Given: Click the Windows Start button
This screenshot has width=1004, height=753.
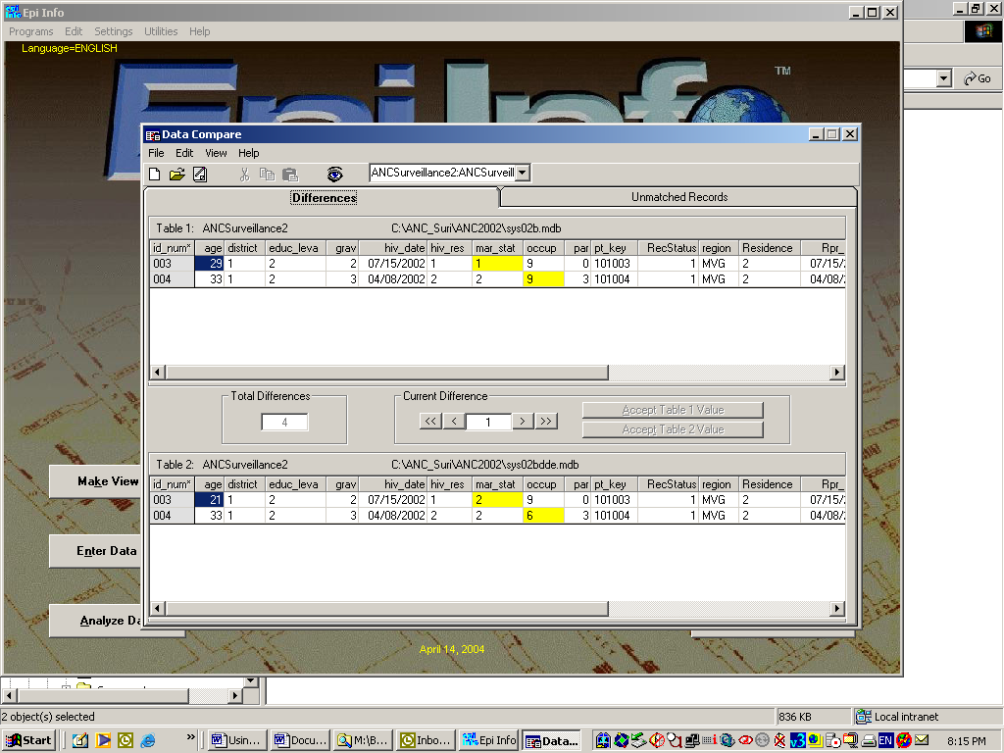Looking at the screenshot, I should pyautogui.click(x=28, y=740).
